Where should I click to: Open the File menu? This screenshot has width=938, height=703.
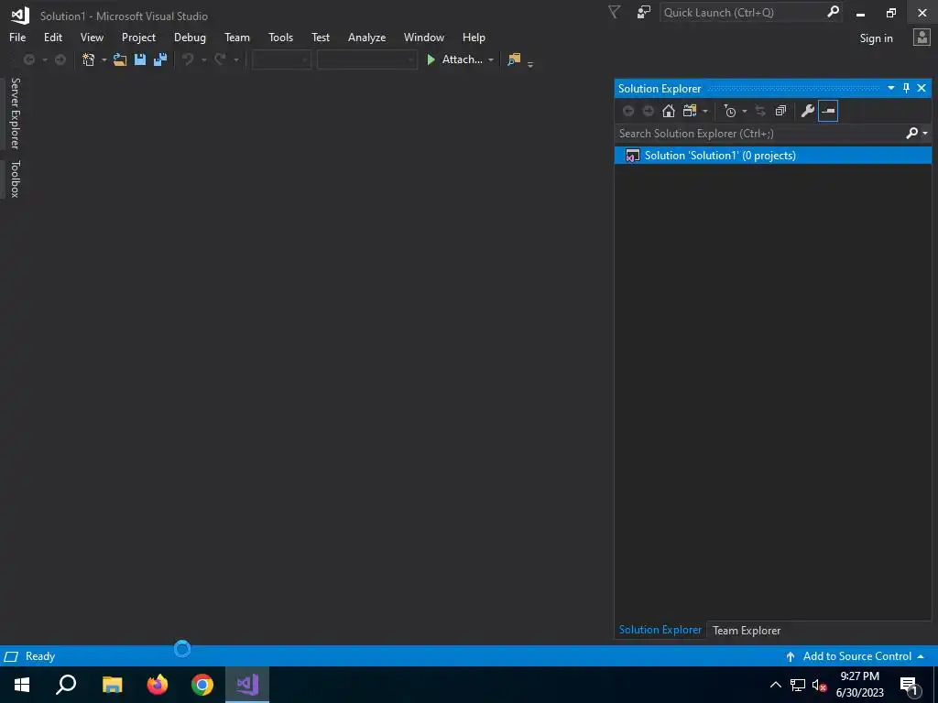pyautogui.click(x=17, y=37)
